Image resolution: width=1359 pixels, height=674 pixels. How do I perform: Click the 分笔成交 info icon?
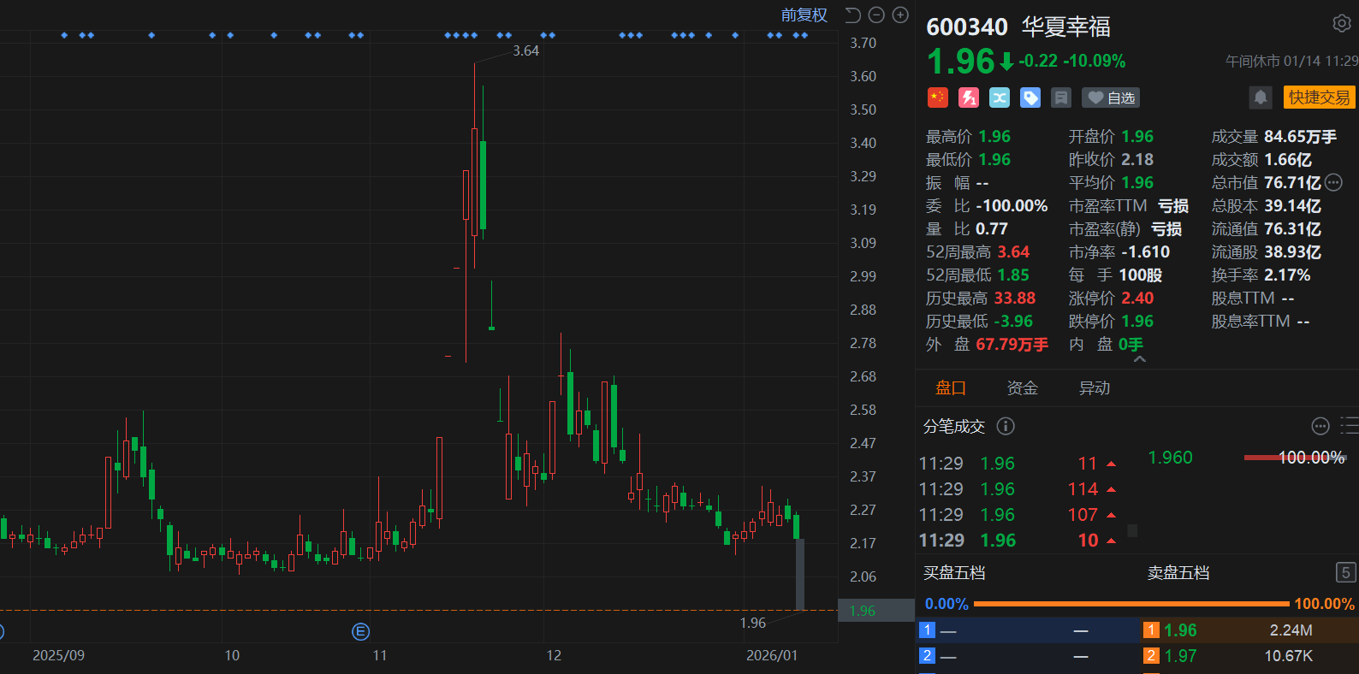[1006, 426]
